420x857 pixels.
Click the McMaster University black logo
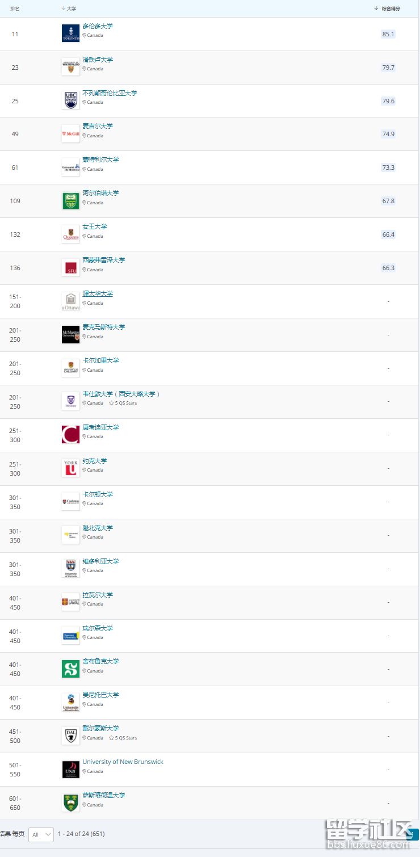tap(70, 335)
